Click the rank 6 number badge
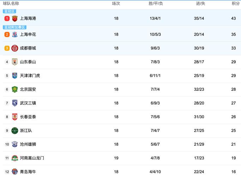This screenshot has width=241, height=176. 7,89
